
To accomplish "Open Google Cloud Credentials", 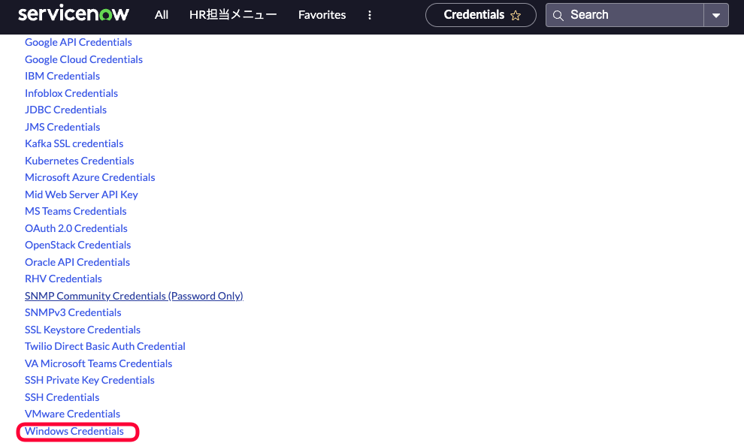I will point(83,59).
